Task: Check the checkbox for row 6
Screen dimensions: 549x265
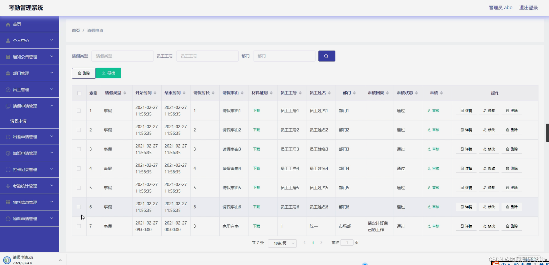Action: pos(79,207)
